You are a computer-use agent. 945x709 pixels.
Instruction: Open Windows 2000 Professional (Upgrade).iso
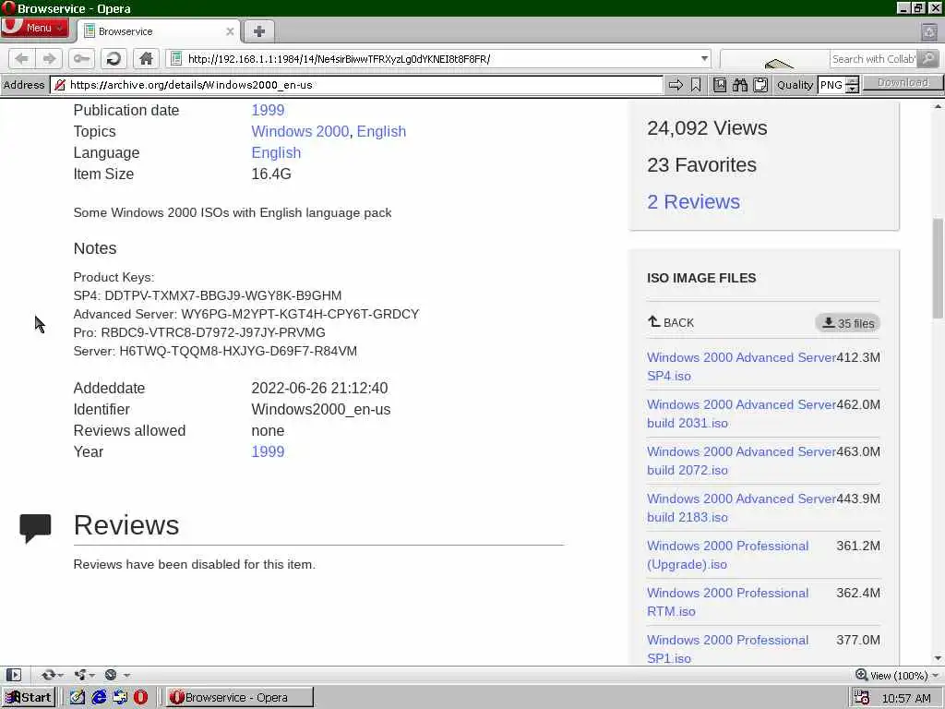(727, 555)
